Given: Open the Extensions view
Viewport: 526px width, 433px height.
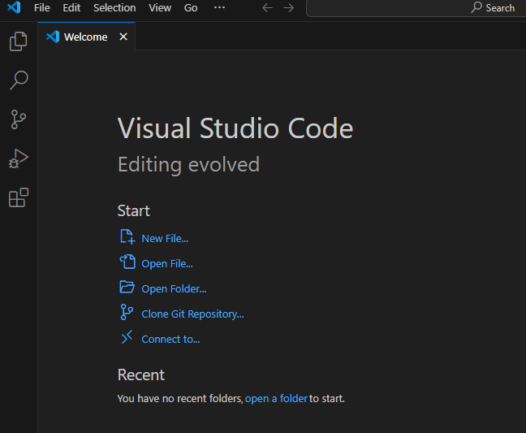Looking at the screenshot, I should pos(19,197).
